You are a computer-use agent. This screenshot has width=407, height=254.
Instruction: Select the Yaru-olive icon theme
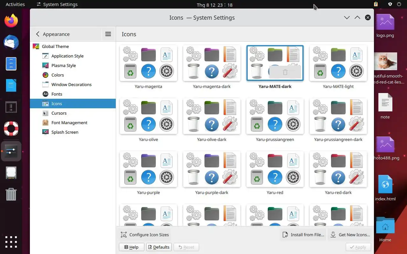point(148,116)
